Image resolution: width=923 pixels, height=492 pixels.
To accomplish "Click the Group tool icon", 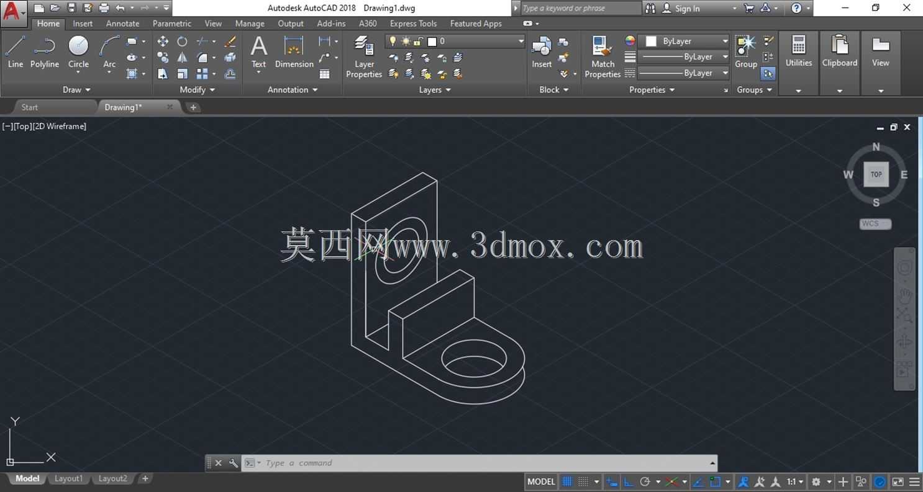I will pos(746,51).
